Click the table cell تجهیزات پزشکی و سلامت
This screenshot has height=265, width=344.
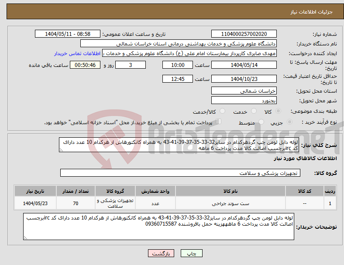115,203
